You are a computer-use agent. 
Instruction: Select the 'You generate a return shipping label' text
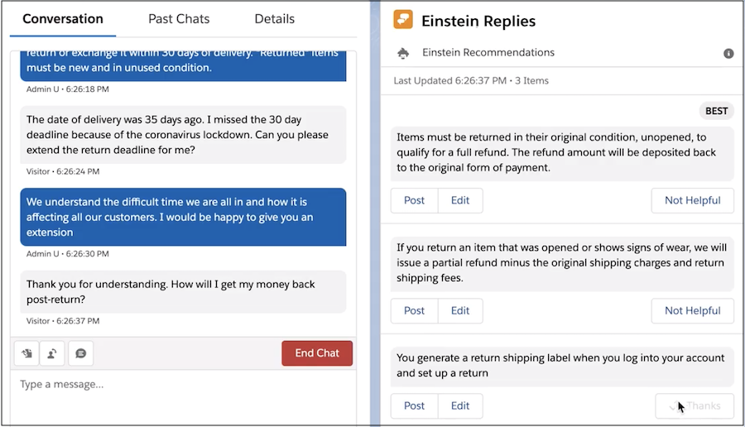pos(562,366)
